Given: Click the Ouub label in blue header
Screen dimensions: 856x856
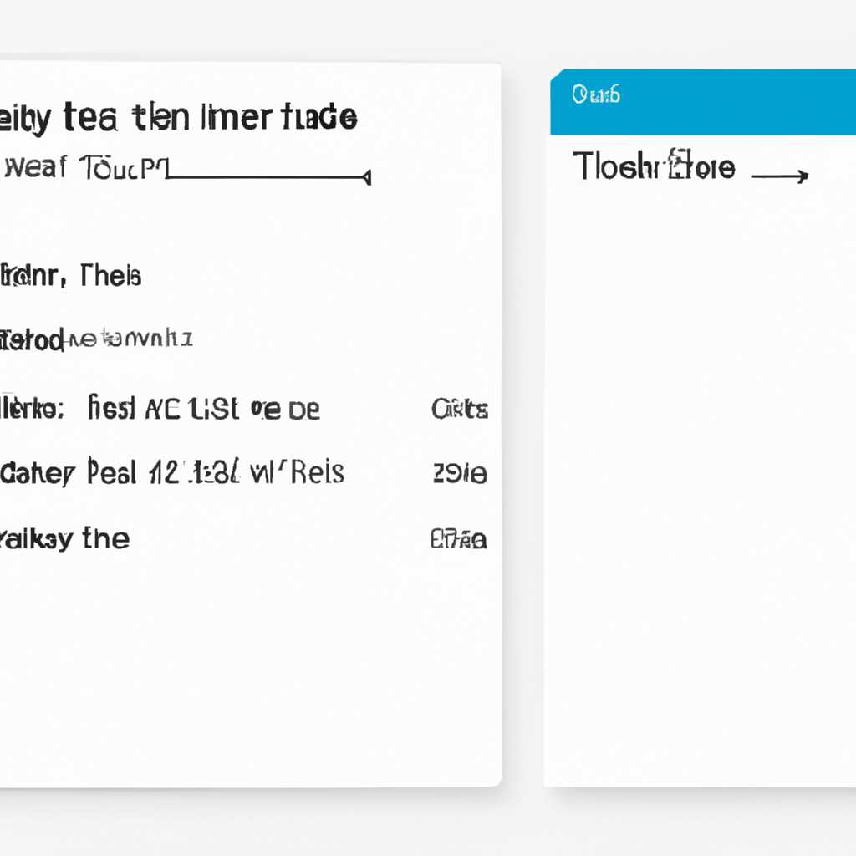Looking at the screenshot, I should click(x=596, y=94).
